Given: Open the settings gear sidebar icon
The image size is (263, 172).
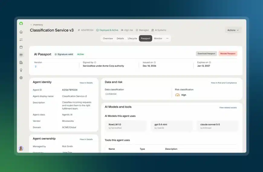Looking at the screenshot, I should 21,78.
